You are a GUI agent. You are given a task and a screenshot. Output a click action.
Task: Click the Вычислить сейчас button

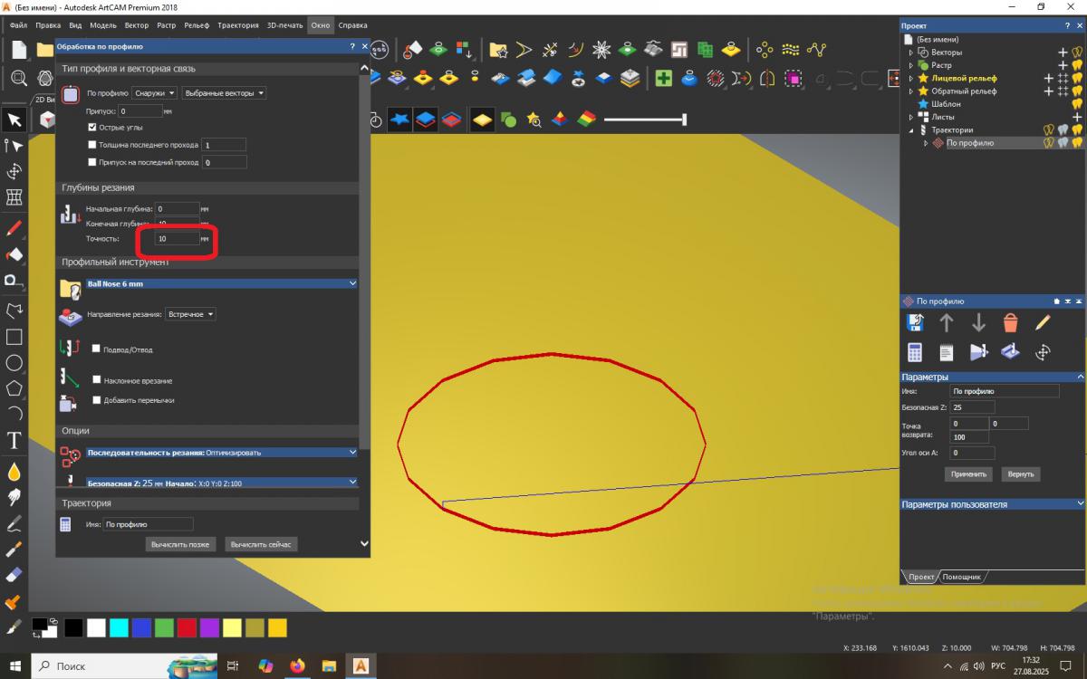click(x=261, y=544)
